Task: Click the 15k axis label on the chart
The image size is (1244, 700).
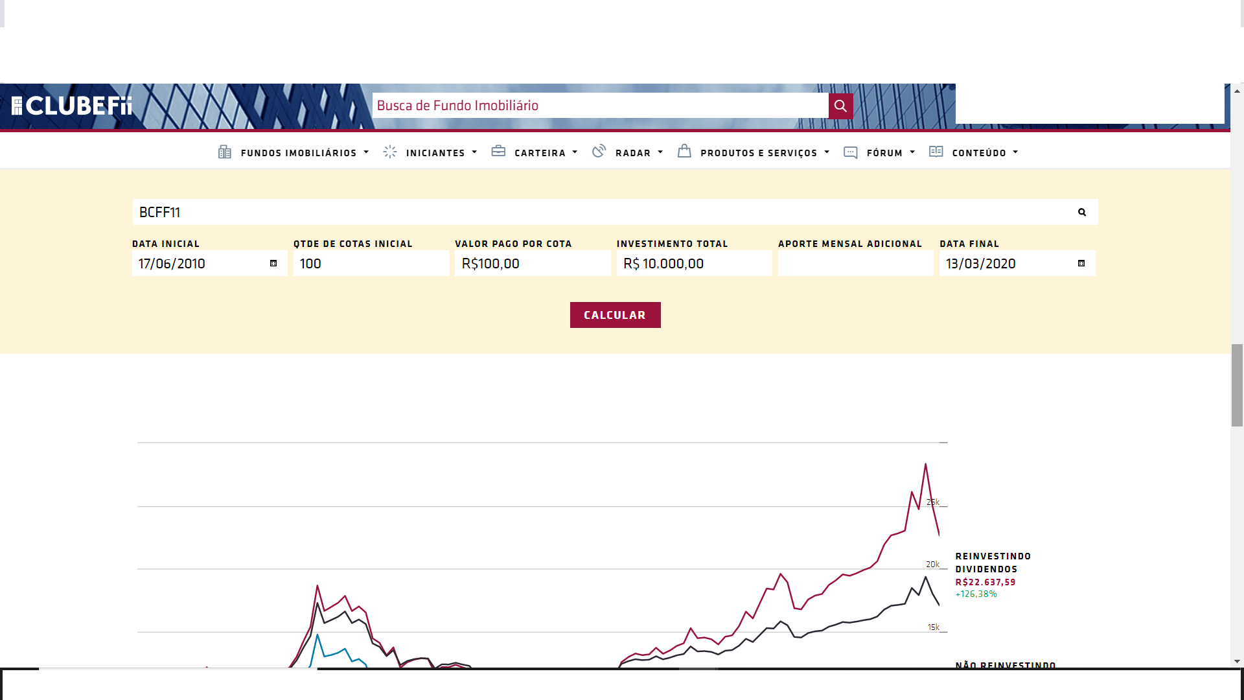Action: click(x=933, y=627)
